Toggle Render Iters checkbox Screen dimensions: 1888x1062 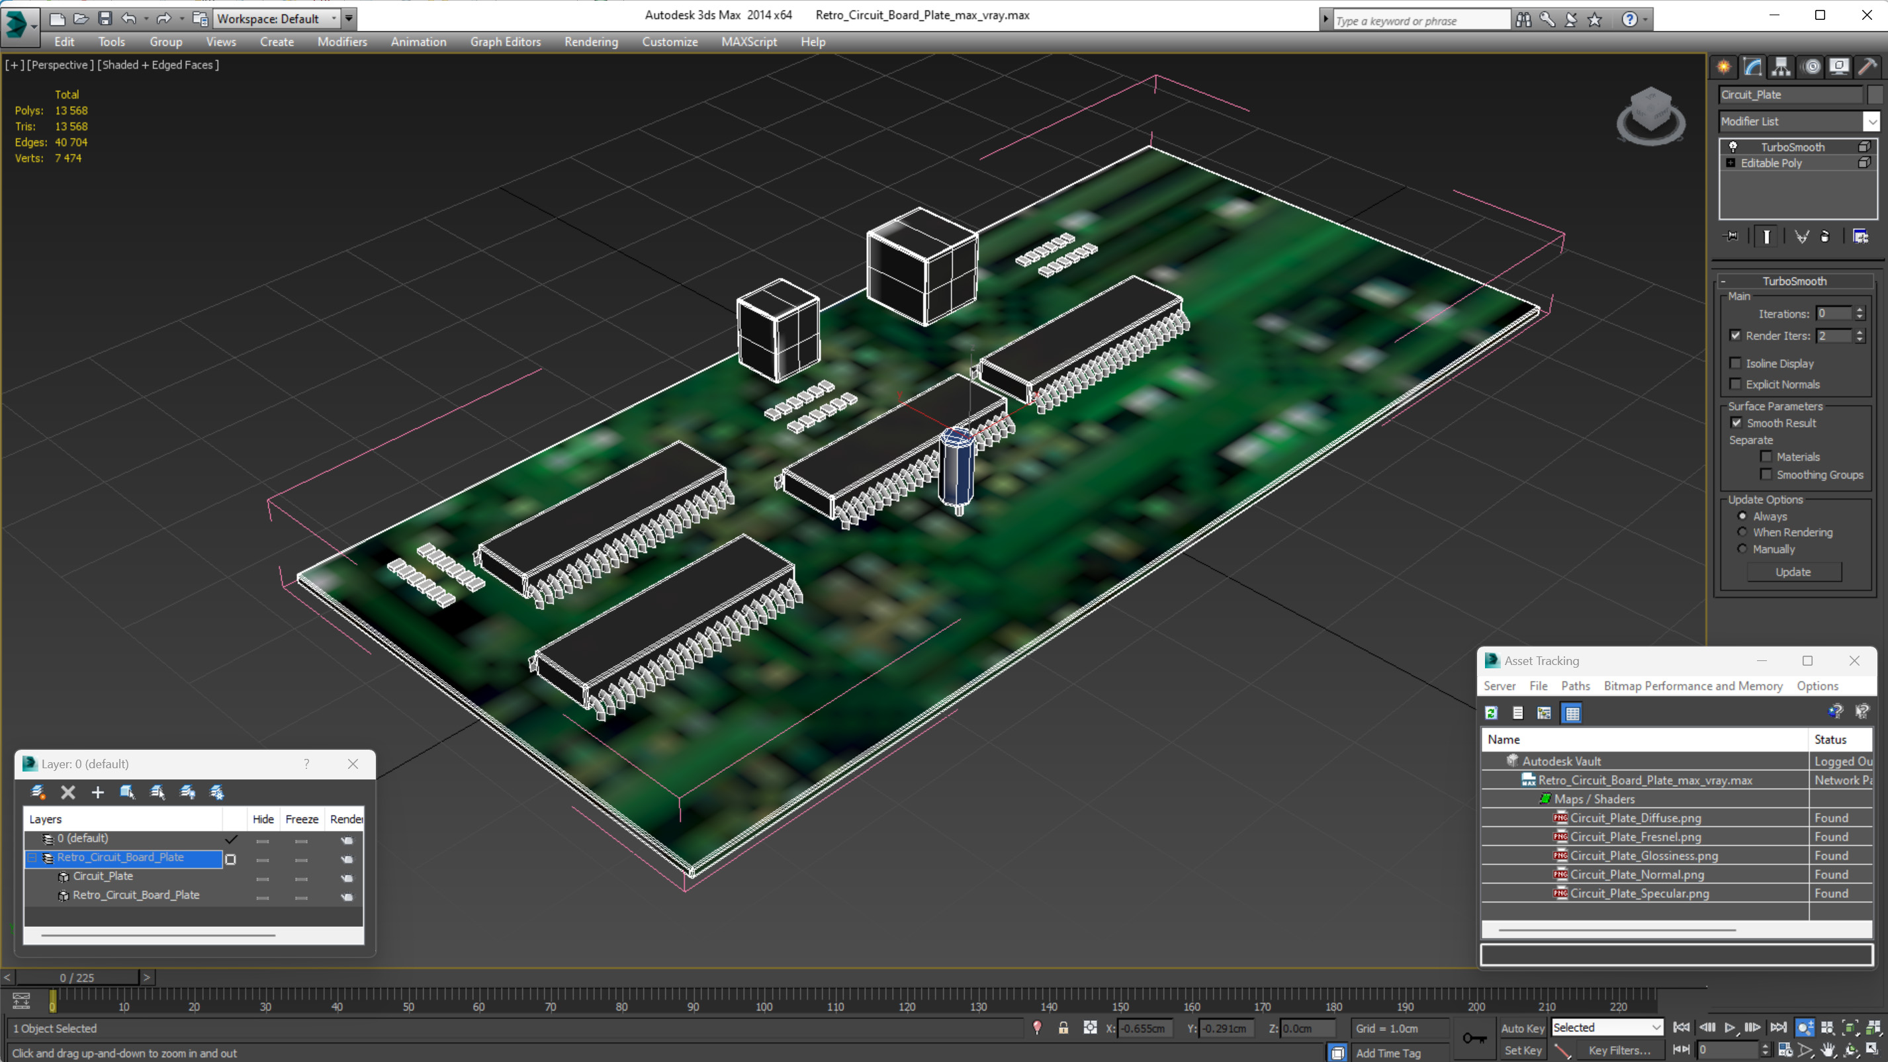point(1735,335)
